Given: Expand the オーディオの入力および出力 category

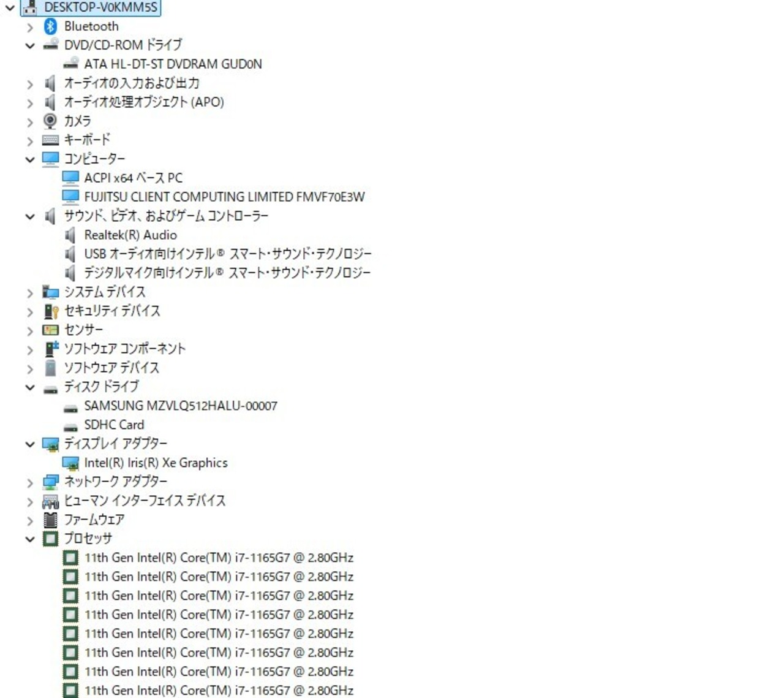Looking at the screenshot, I should [x=30, y=84].
